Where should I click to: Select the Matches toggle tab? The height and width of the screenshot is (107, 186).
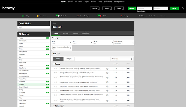pyautogui.click(x=58, y=59)
